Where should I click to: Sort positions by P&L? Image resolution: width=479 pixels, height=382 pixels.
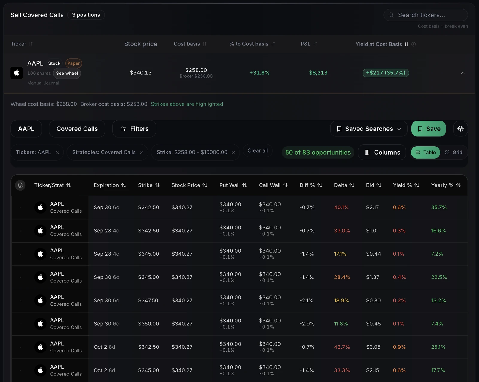click(x=309, y=44)
